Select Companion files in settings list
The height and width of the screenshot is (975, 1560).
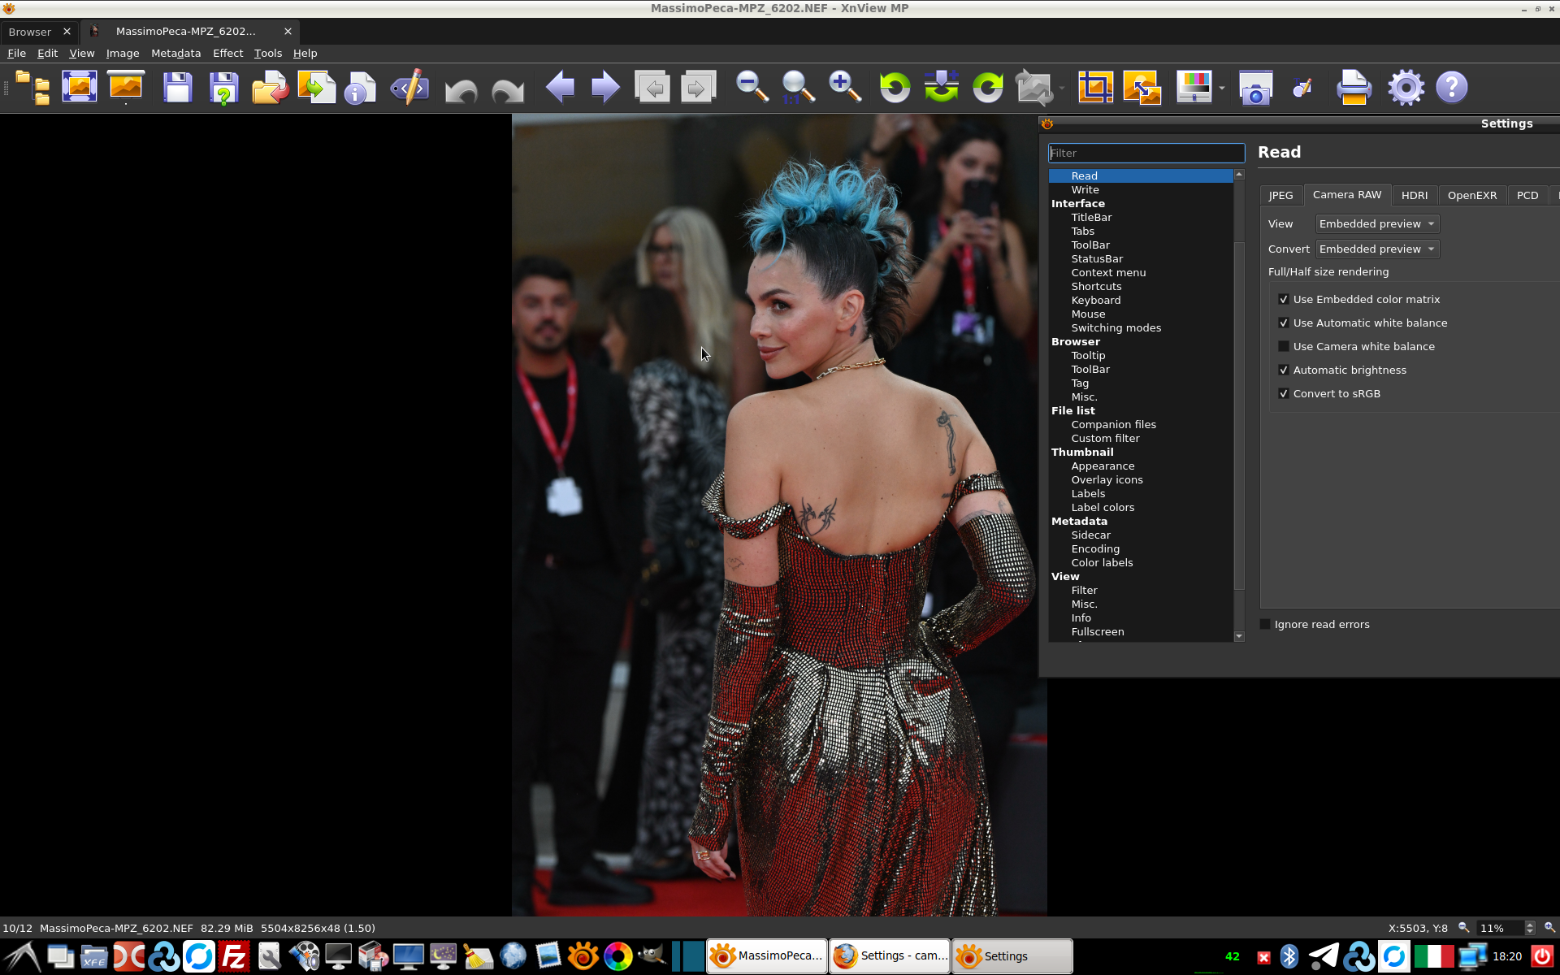[x=1113, y=425]
